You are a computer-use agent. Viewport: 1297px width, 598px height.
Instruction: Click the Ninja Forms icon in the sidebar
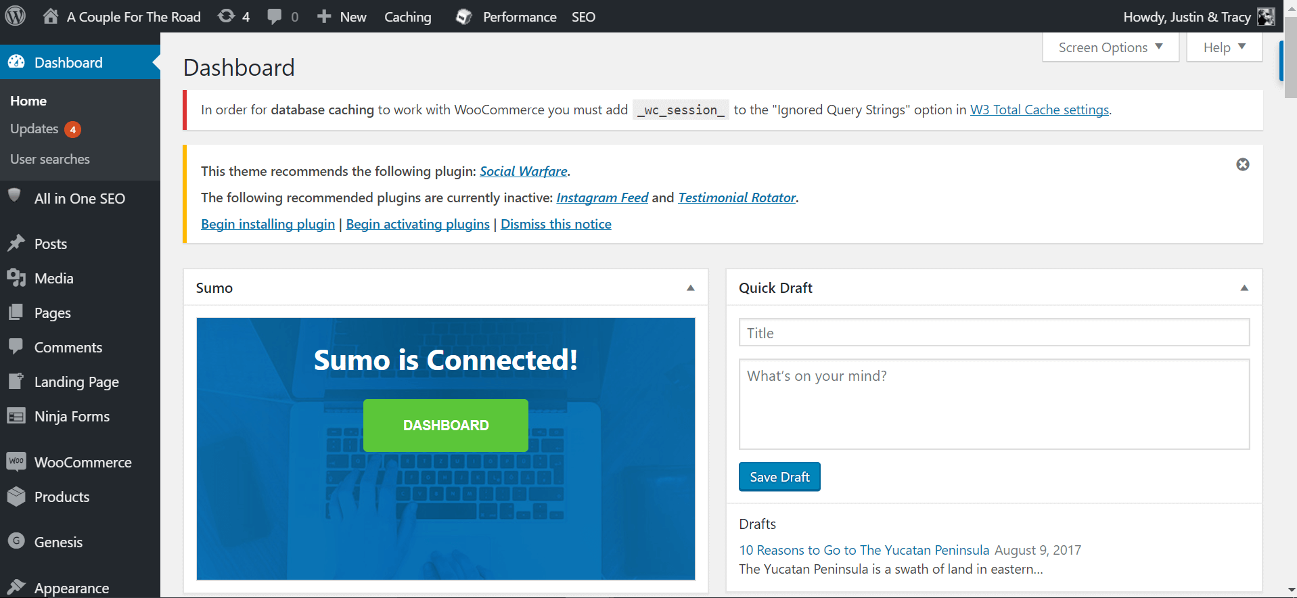16,416
